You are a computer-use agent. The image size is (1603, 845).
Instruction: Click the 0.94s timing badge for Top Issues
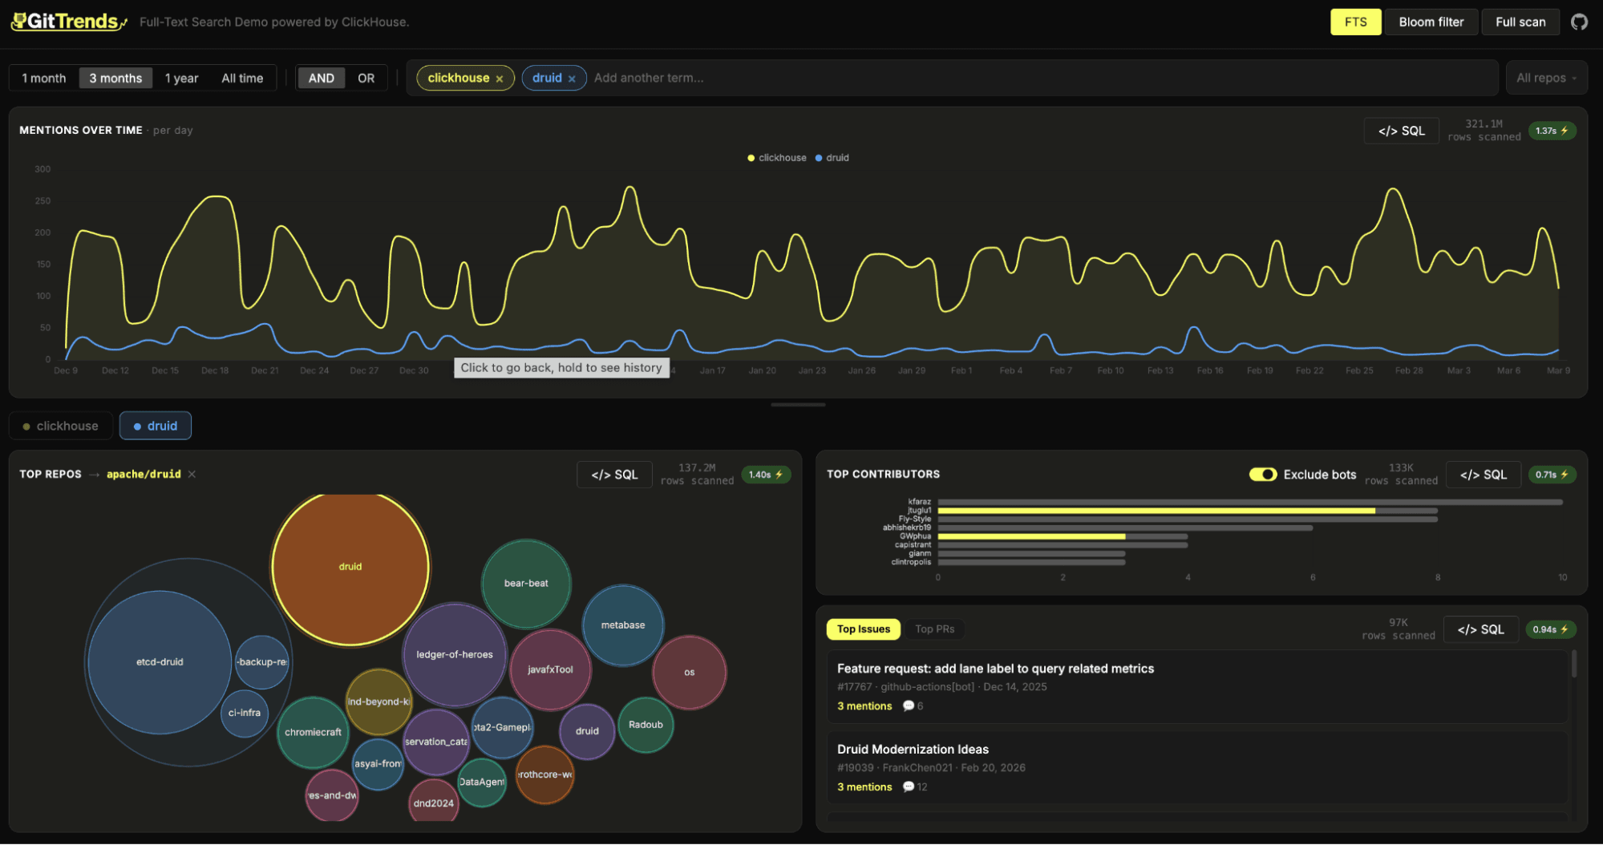click(1549, 629)
